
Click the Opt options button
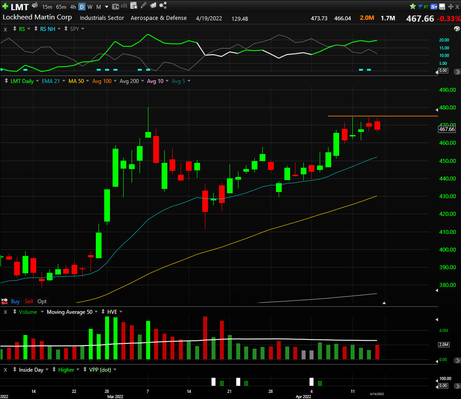[42, 301]
